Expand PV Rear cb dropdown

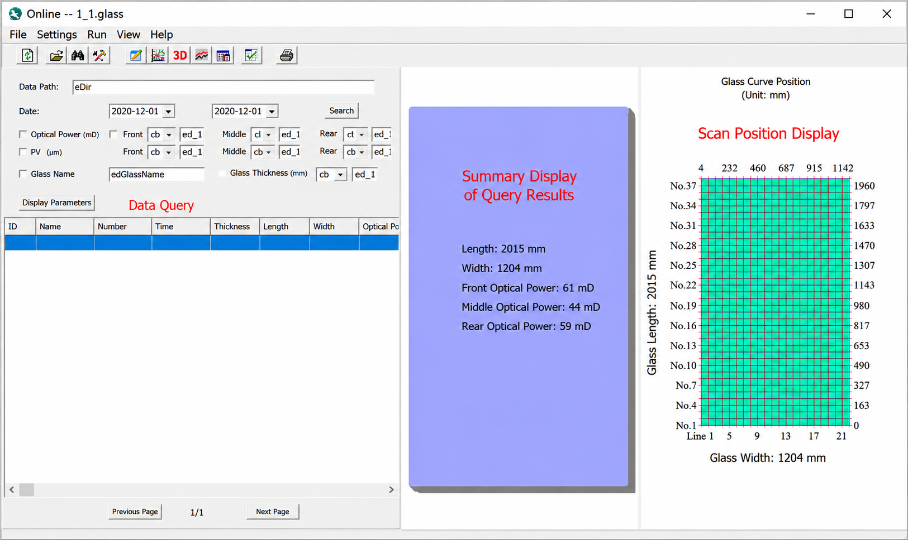[362, 152]
